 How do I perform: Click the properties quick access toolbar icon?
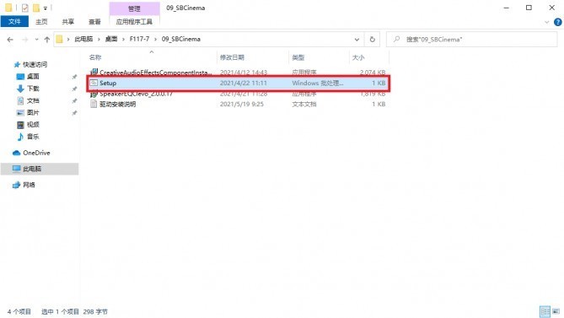[24, 8]
